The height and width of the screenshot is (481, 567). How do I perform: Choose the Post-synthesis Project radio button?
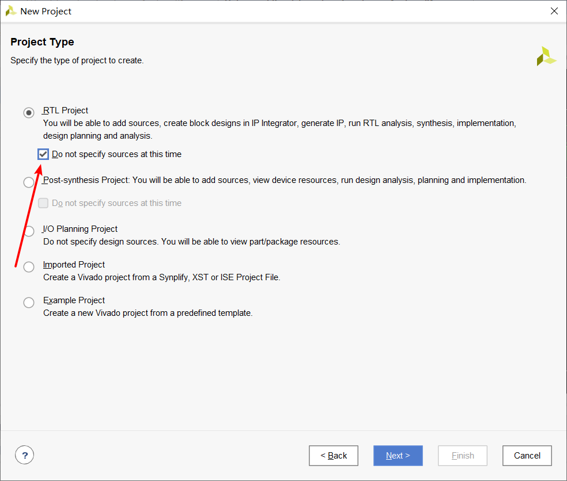click(x=29, y=182)
